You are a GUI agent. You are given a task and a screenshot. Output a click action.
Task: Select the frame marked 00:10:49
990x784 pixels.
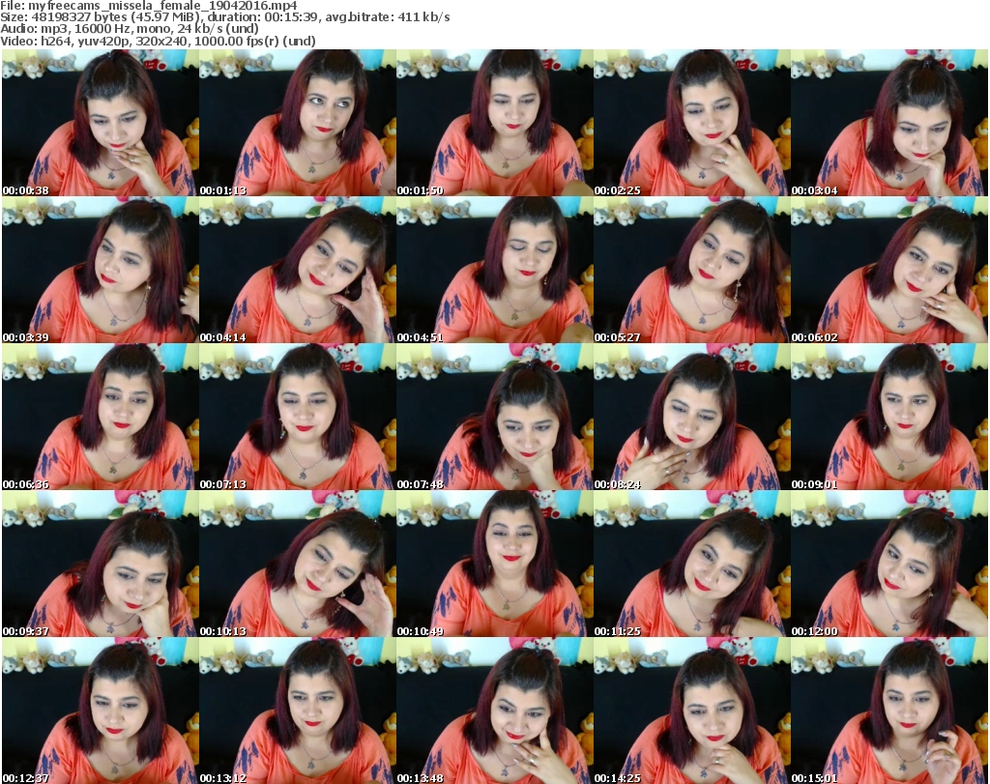click(494, 565)
